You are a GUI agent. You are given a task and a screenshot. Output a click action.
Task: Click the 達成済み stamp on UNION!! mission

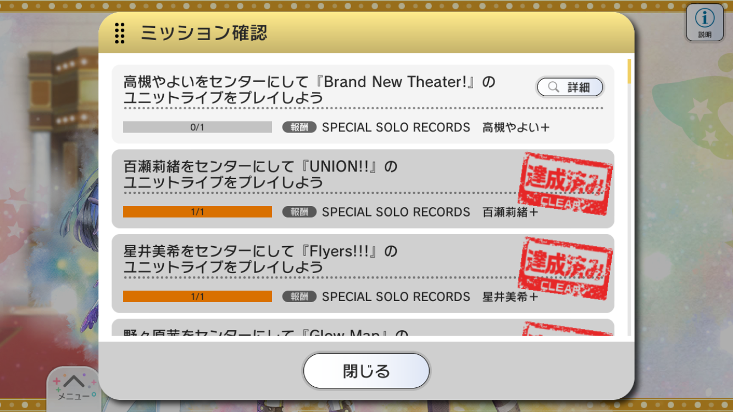(565, 183)
